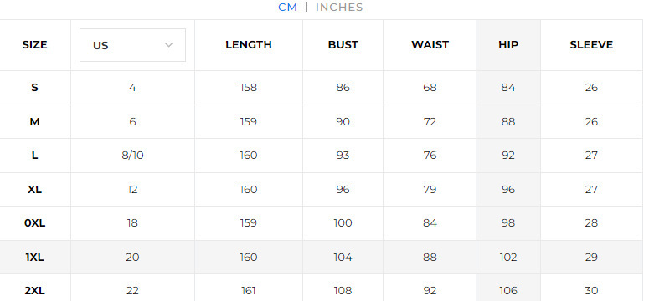Select the M size row label
The width and height of the screenshot is (649, 301).
pos(35,122)
